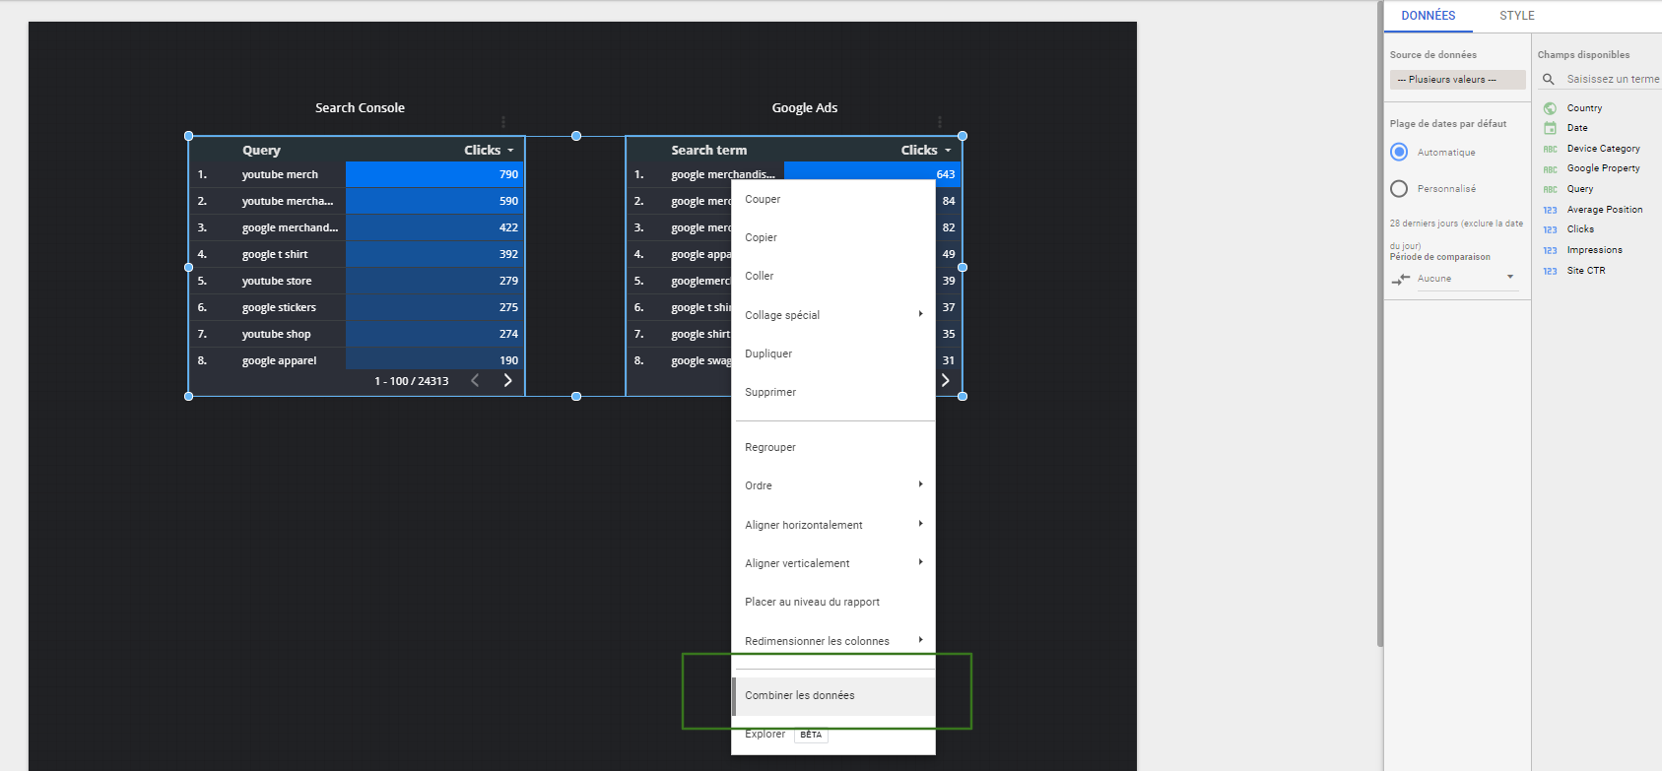The image size is (1662, 771).
Task: Click the Date calendar icon
Action: pyautogui.click(x=1550, y=128)
